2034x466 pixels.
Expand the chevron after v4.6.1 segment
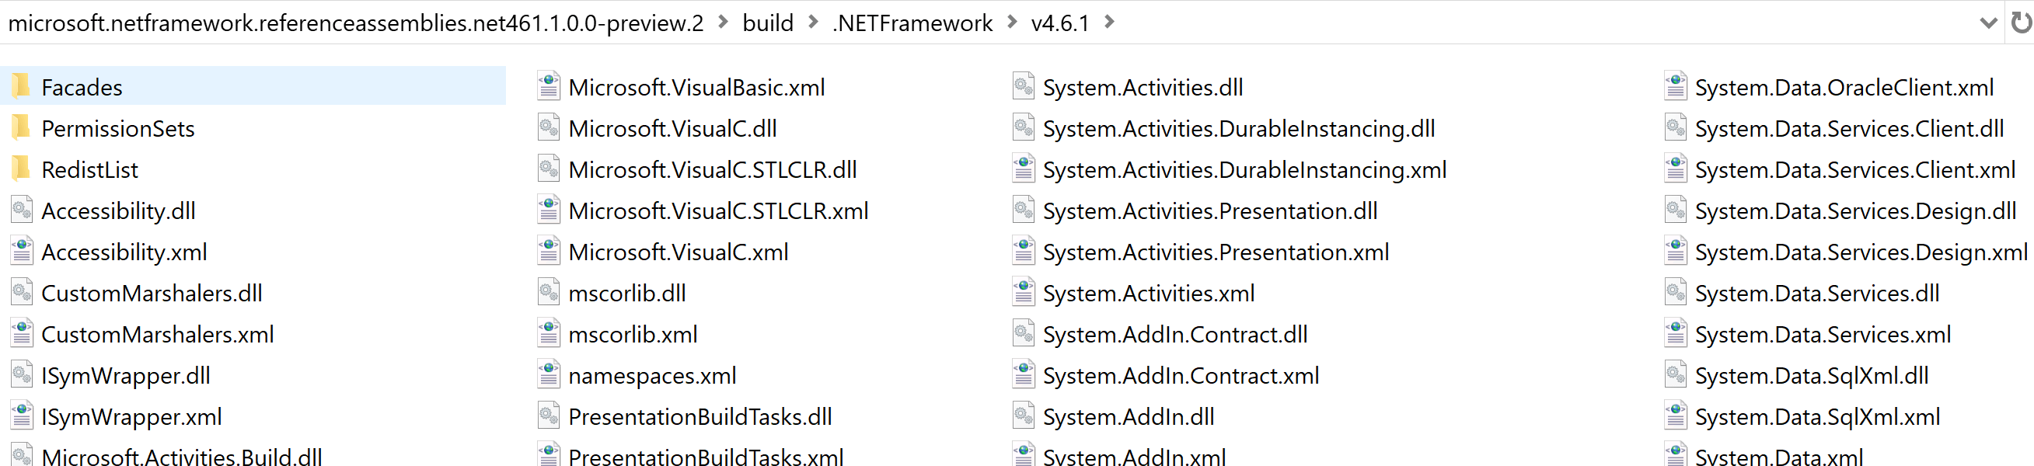click(1108, 22)
